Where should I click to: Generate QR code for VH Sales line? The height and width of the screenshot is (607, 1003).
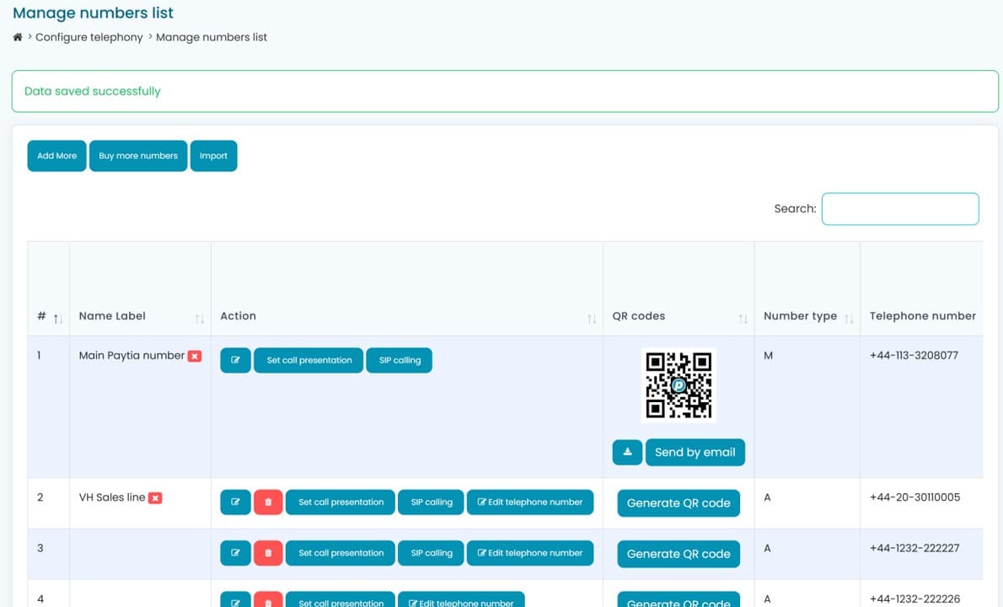pos(678,502)
